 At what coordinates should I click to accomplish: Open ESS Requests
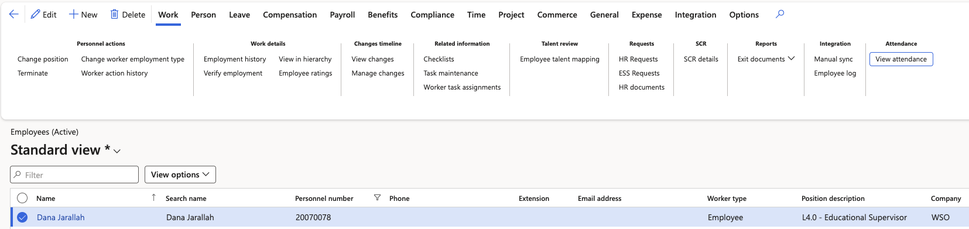click(639, 73)
